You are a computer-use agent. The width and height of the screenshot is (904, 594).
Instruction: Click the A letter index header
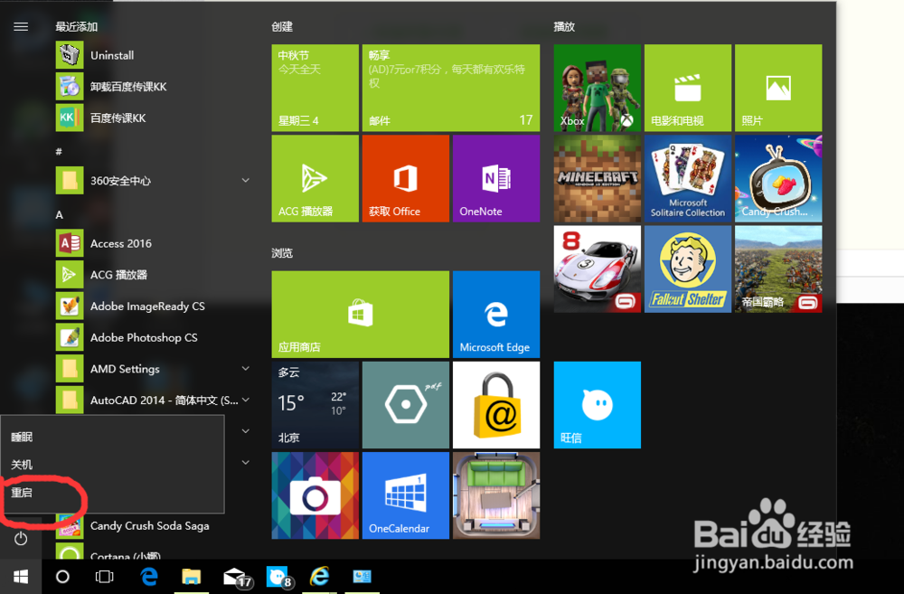click(59, 214)
